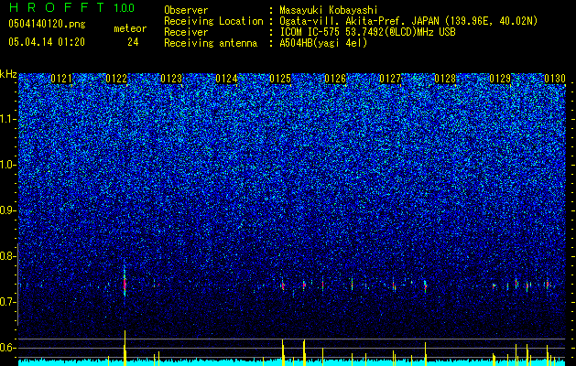This screenshot has width=576, height=366.
Task: Click the meteor label
Action: tap(130, 28)
